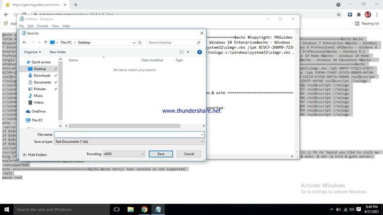Open volume control in system tray
The image size is (383, 215).
coord(352,210)
